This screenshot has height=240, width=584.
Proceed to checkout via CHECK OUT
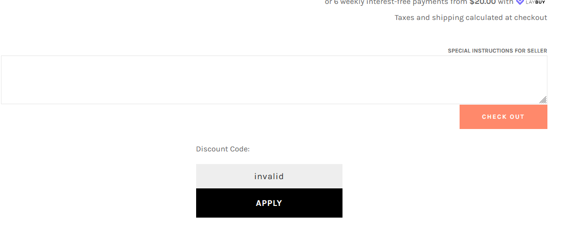pyautogui.click(x=503, y=117)
